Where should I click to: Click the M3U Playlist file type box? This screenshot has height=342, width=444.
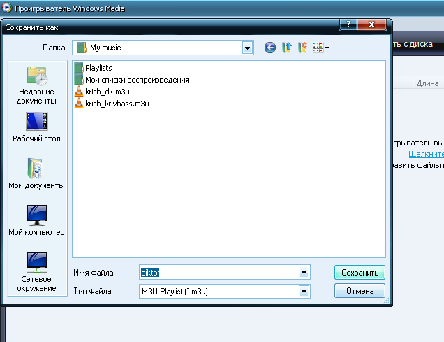[225, 292]
